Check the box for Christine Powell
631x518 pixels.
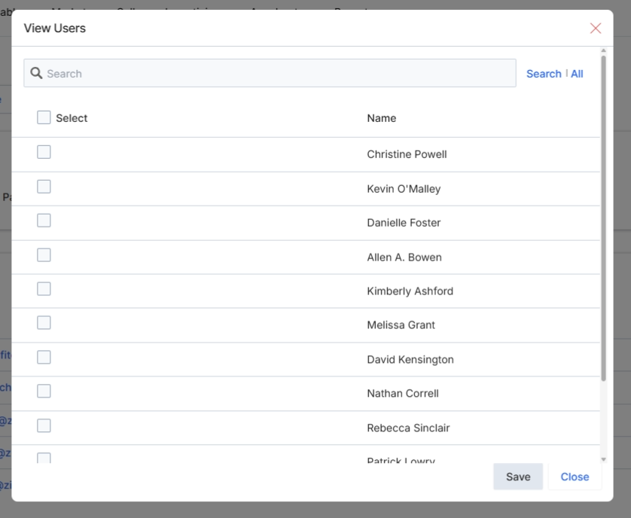coord(44,152)
